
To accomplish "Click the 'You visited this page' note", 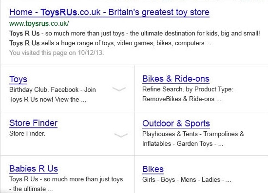I will tap(57, 53).
